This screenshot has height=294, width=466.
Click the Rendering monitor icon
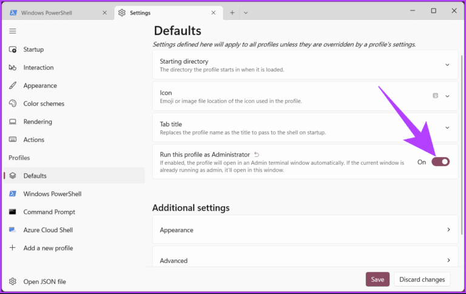[13, 122]
